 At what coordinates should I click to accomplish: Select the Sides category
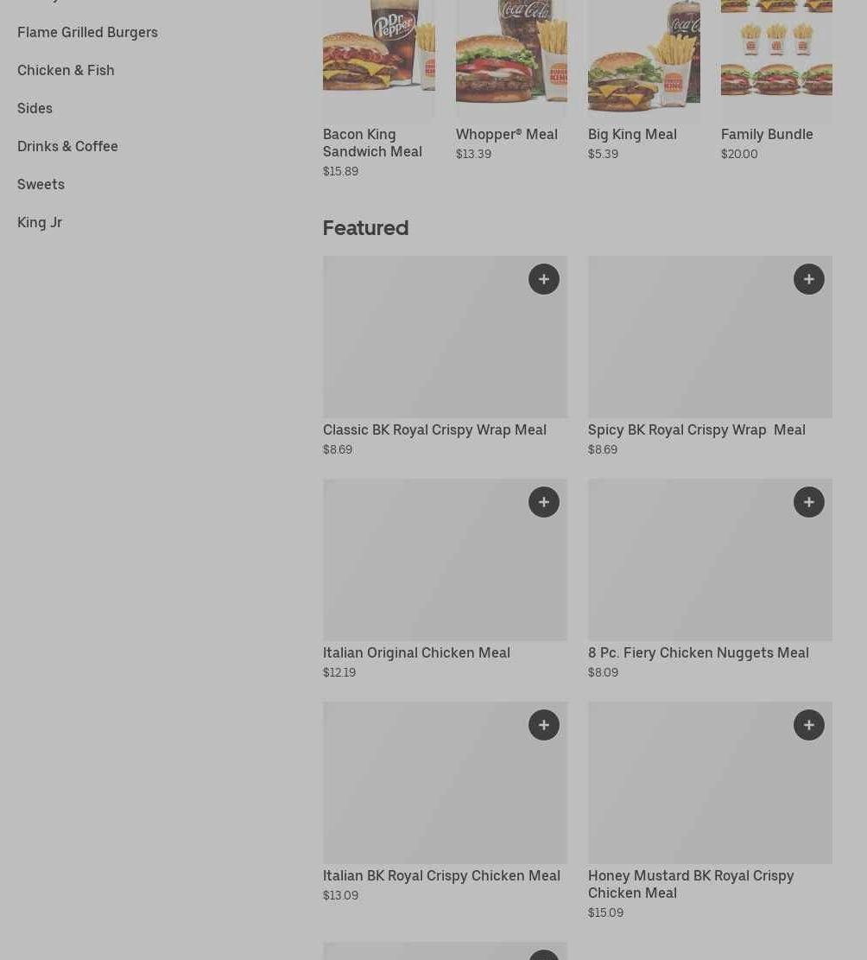pyautogui.click(x=35, y=108)
